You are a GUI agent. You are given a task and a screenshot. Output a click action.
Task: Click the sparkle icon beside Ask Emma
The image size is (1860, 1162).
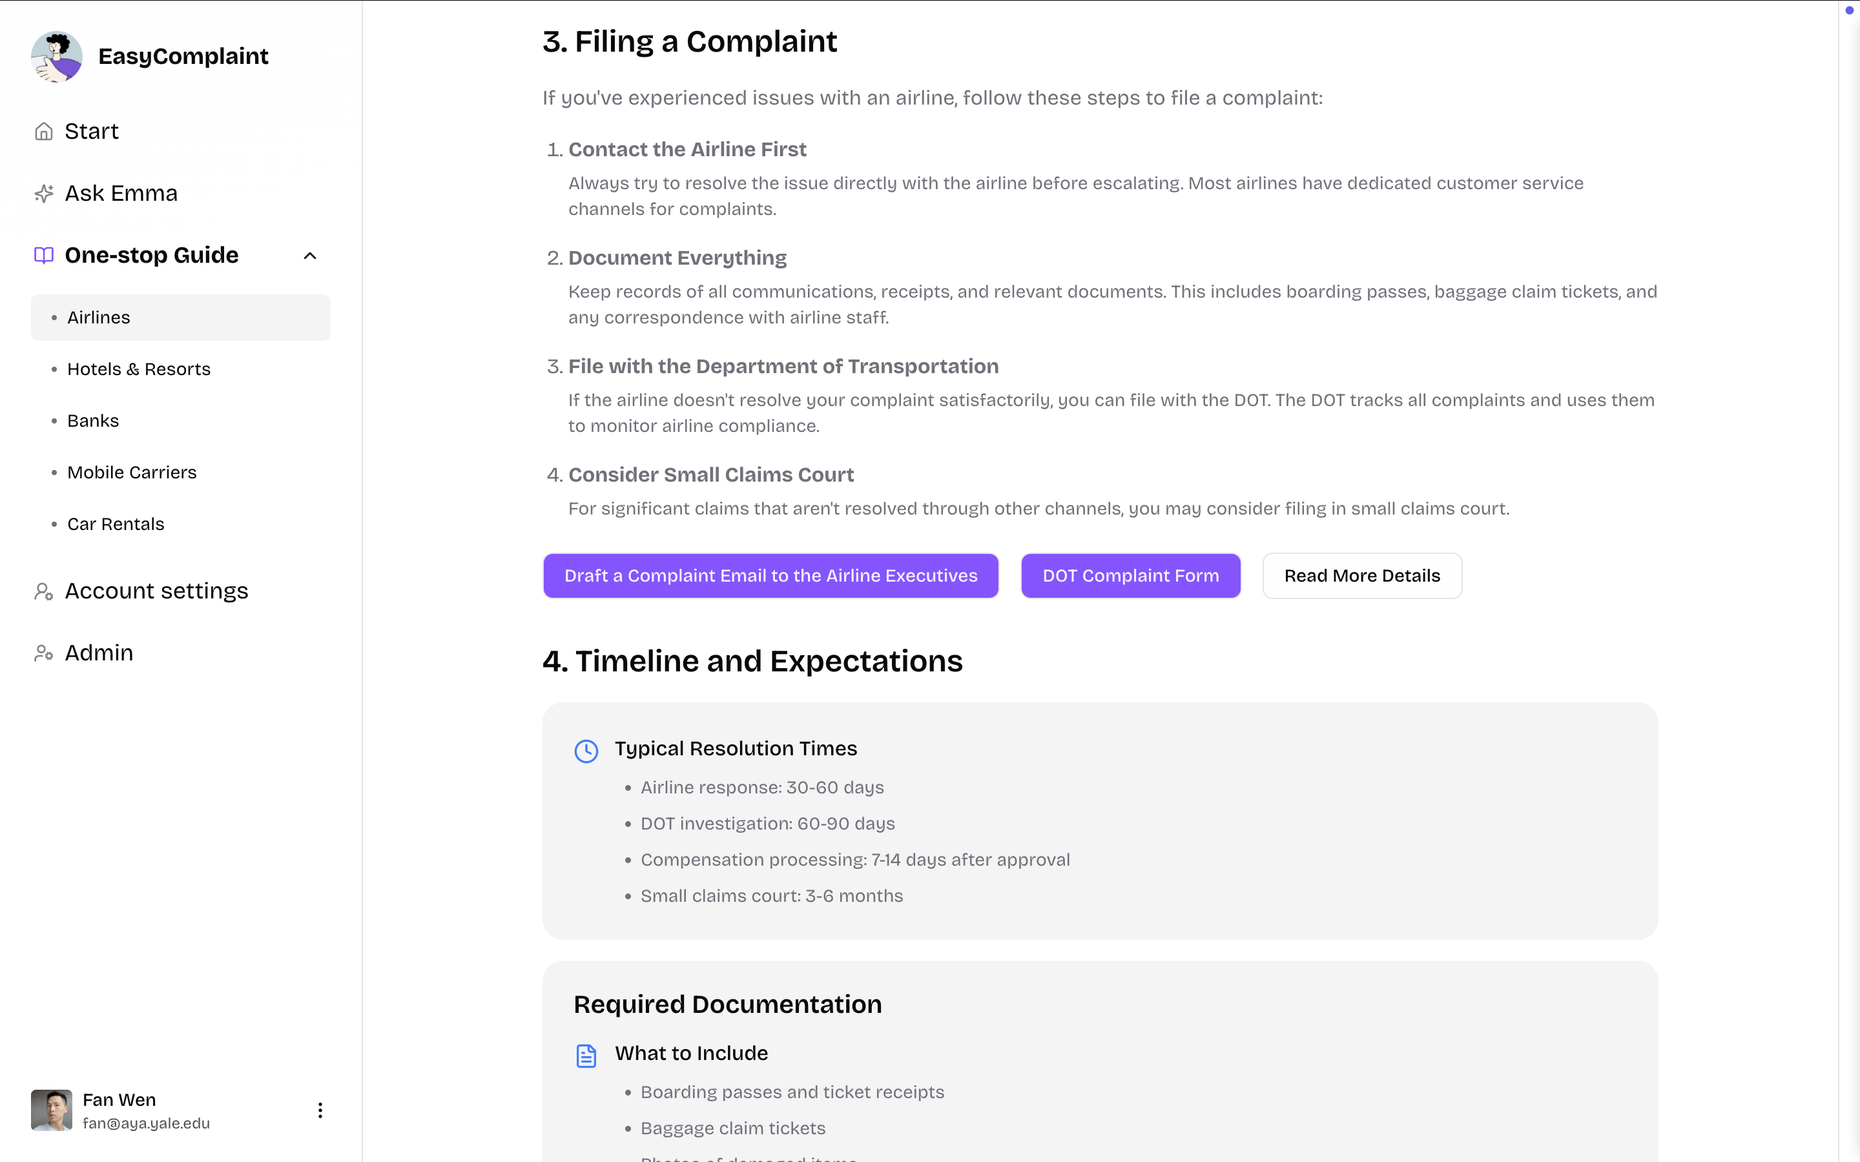pos(44,194)
